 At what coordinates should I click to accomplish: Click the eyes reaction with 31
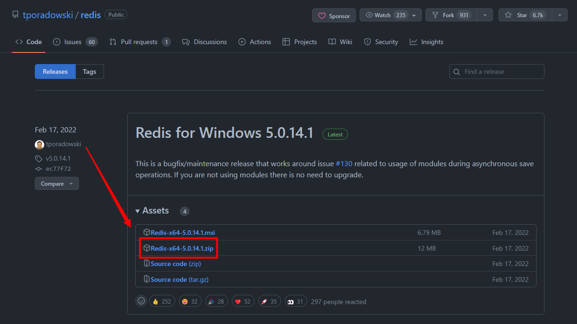coord(295,301)
